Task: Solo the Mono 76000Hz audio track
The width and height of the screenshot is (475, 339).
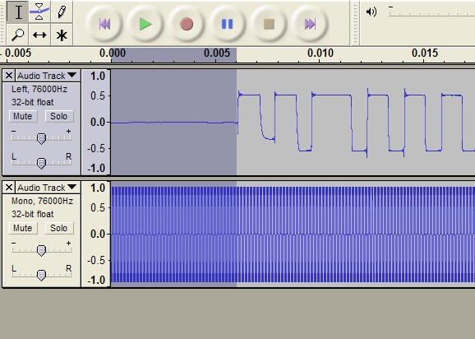Action: [59, 228]
